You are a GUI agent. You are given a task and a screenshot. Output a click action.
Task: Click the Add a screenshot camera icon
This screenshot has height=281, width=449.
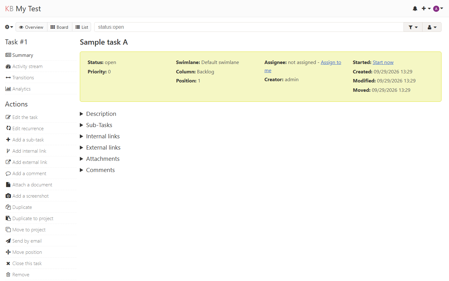tap(8, 196)
